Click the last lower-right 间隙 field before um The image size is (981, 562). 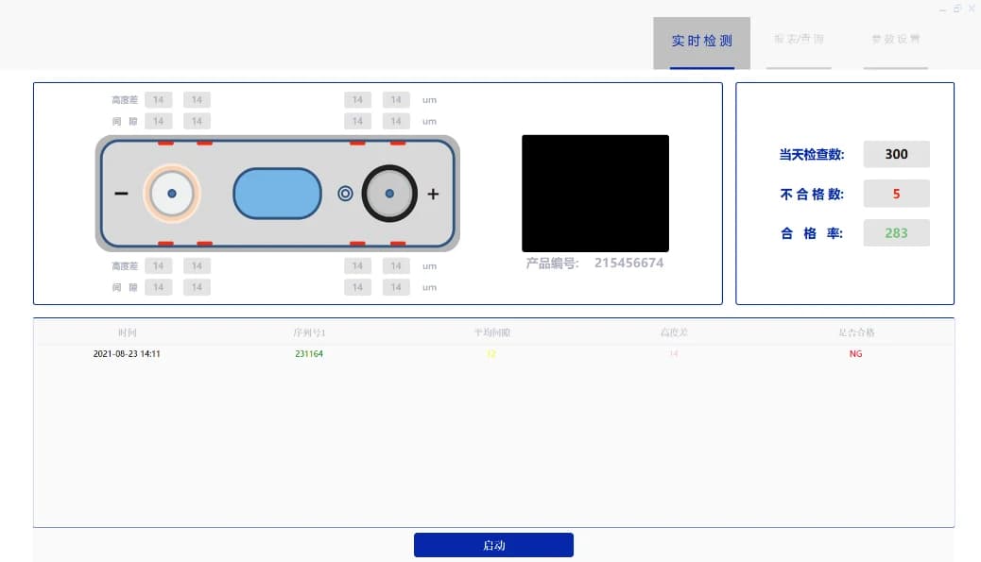[x=396, y=287]
